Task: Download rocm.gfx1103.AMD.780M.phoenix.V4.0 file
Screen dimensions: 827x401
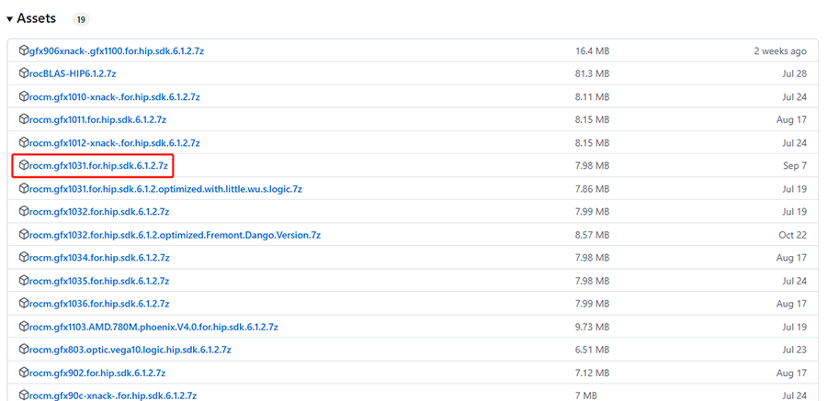Action: point(153,327)
